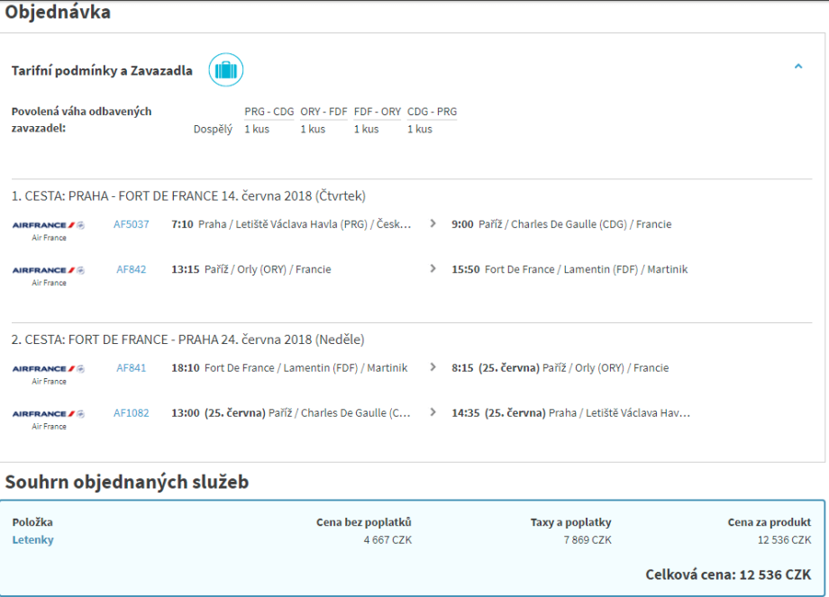
Task: Open flight number AF1082 link
Action: tap(132, 413)
